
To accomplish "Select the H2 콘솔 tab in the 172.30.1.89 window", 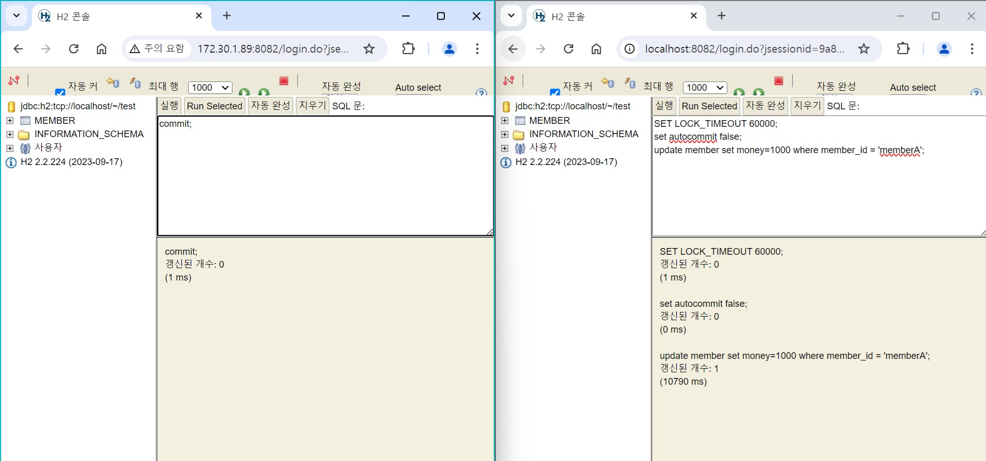I will (122, 17).
